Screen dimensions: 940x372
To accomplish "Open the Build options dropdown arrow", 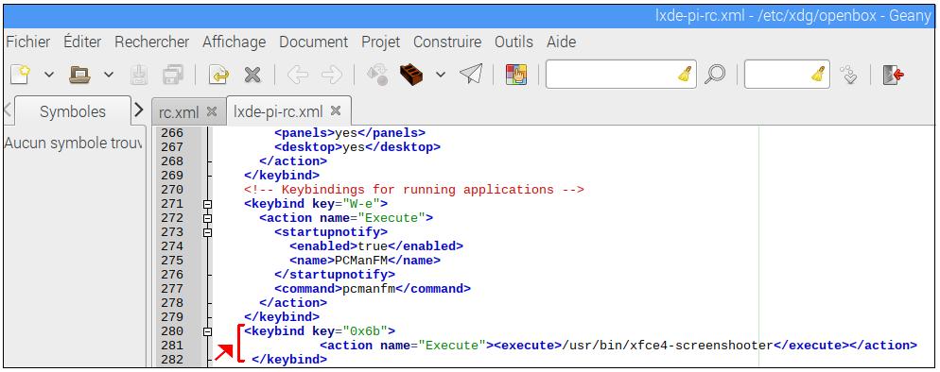I will coord(441,76).
